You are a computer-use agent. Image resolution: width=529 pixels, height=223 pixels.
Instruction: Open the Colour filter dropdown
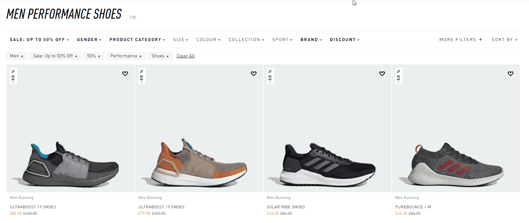pyautogui.click(x=209, y=40)
